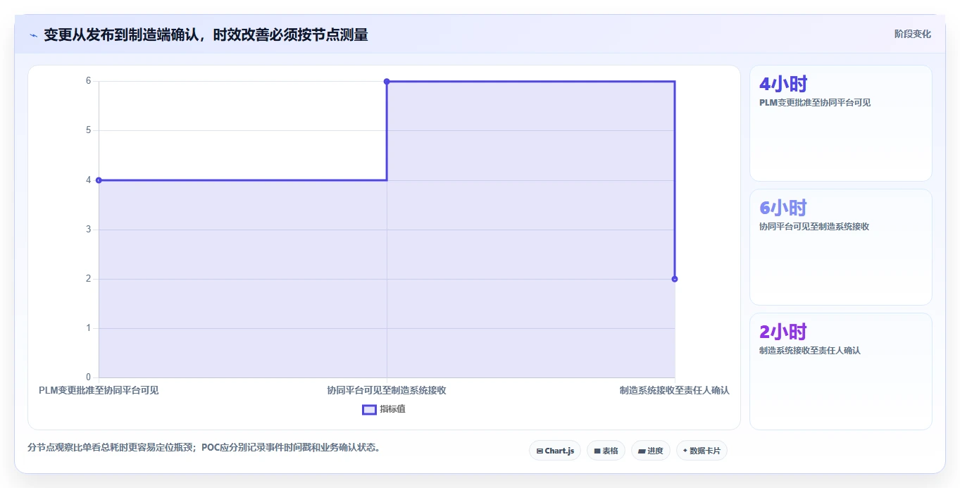960x488 pixels.
Task: Click the card caption 协同平台可见至制造系统接收
Action: coord(814,227)
